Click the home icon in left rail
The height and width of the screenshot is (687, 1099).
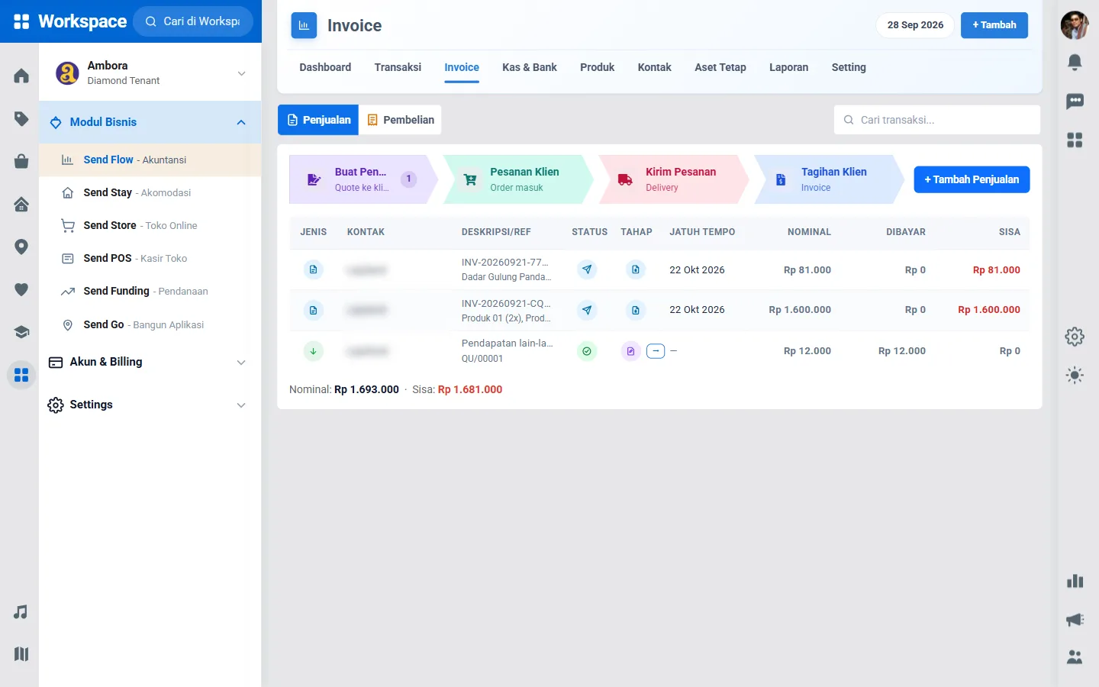pyautogui.click(x=21, y=76)
